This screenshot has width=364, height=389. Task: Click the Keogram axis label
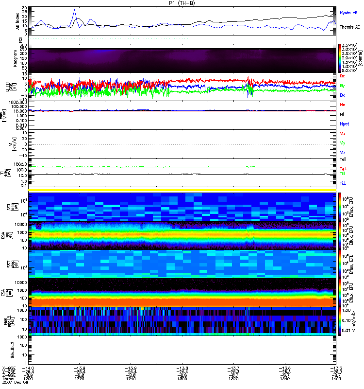(x=15, y=58)
